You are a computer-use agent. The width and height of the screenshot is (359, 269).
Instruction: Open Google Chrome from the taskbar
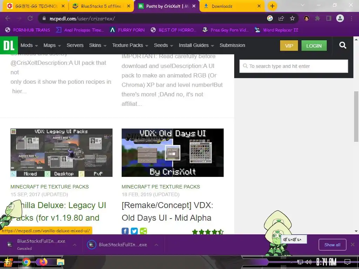pyautogui.click(x=26, y=262)
